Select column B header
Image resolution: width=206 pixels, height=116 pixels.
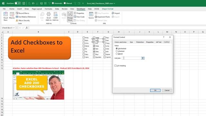[38, 32]
